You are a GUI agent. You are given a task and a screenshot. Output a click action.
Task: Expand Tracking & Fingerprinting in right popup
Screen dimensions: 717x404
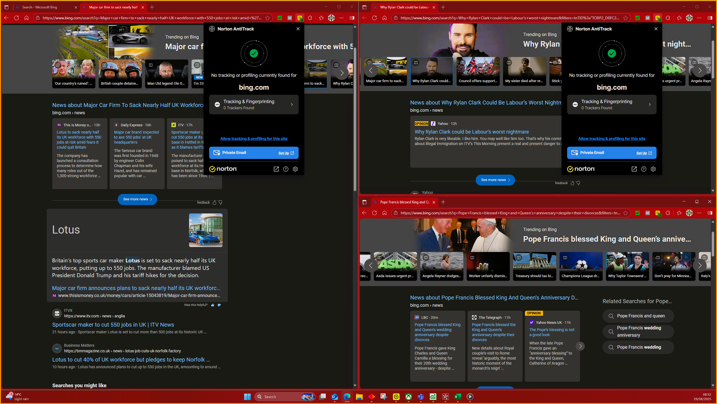pos(612,104)
